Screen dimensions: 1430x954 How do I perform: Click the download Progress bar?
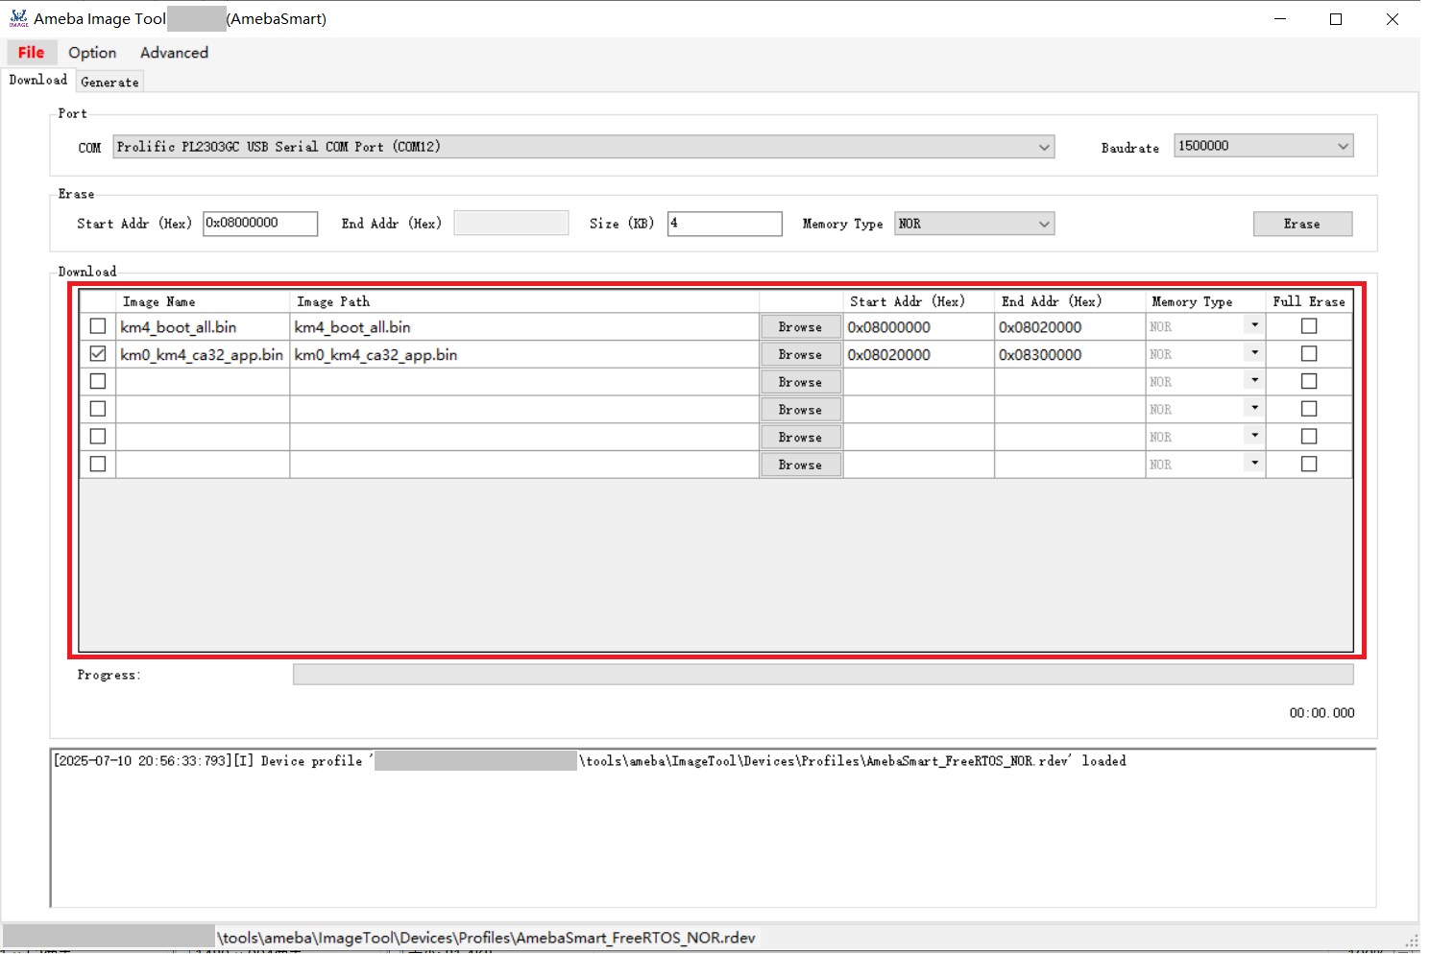click(x=822, y=675)
